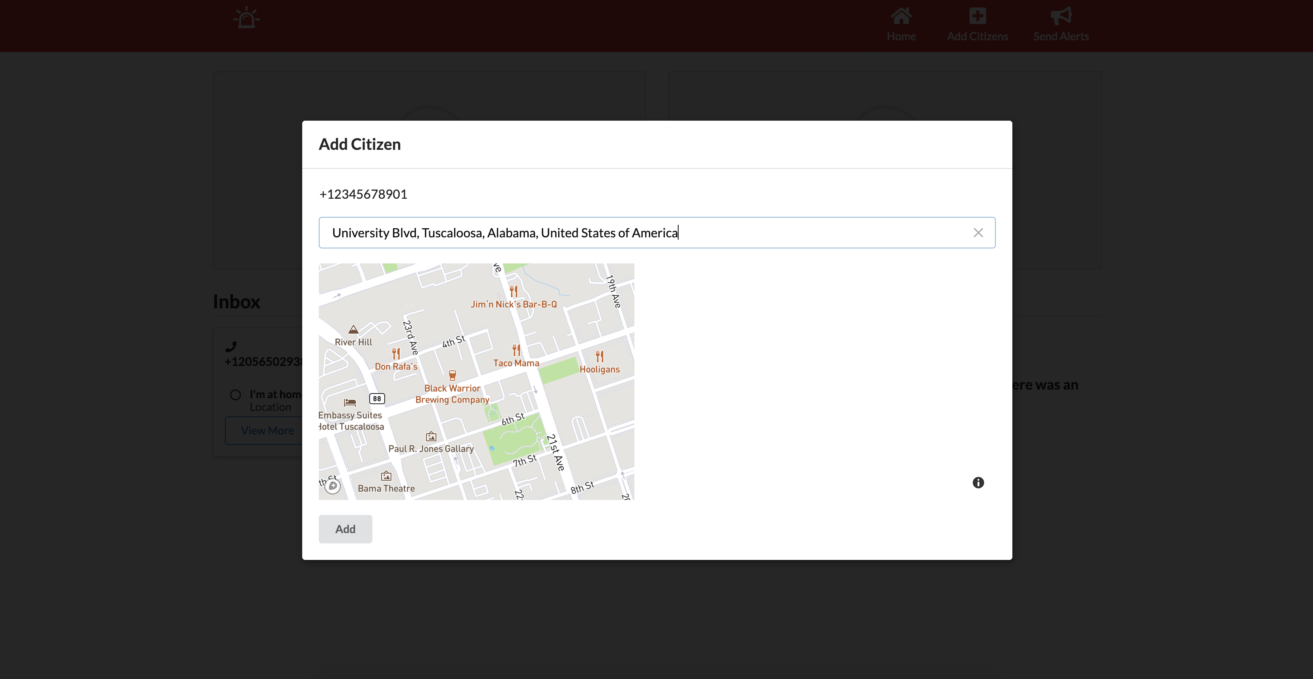Click the Hooligans restaurant marker
This screenshot has height=679, width=1313.
tap(599, 356)
